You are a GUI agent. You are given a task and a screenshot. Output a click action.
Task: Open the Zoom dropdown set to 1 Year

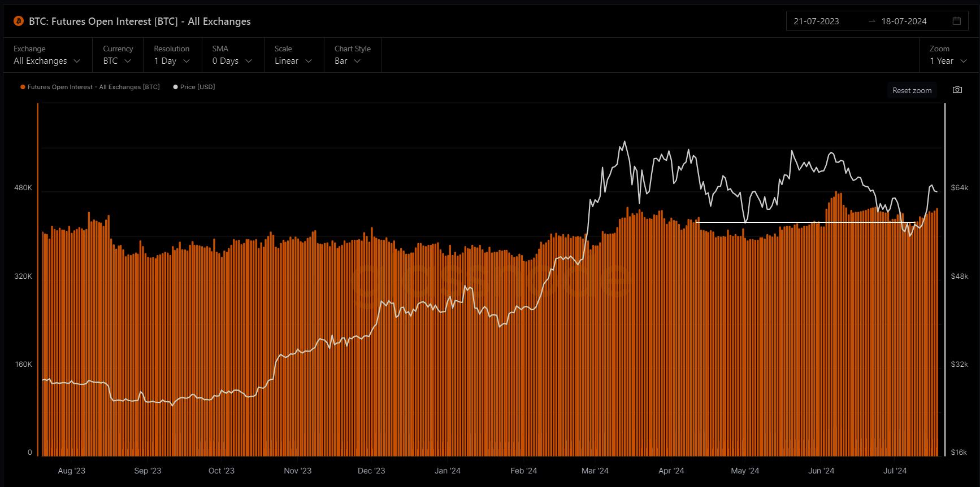pyautogui.click(x=948, y=55)
